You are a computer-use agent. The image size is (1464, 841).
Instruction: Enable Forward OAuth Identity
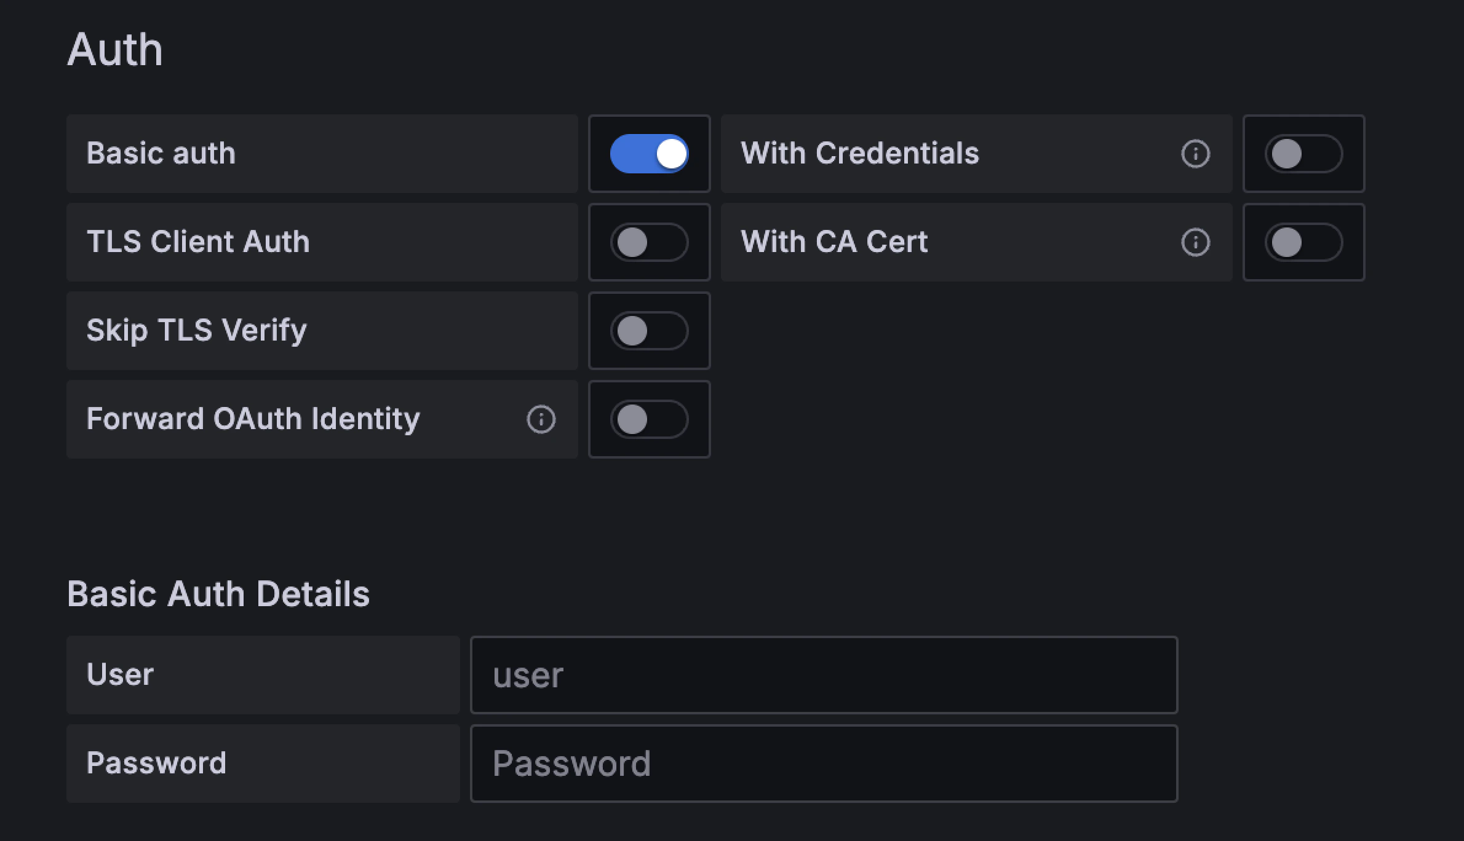649,419
